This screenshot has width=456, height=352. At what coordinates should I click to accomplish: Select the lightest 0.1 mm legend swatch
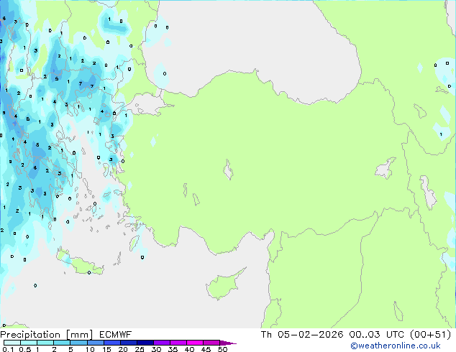pyautogui.click(x=11, y=343)
